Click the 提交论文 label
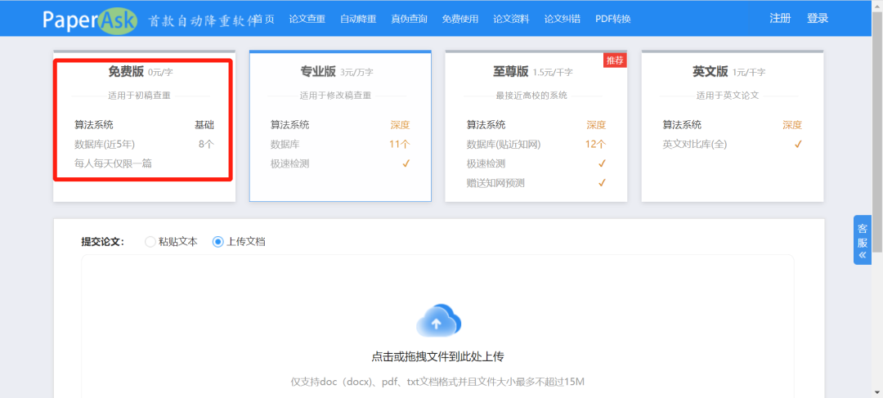 pos(103,242)
